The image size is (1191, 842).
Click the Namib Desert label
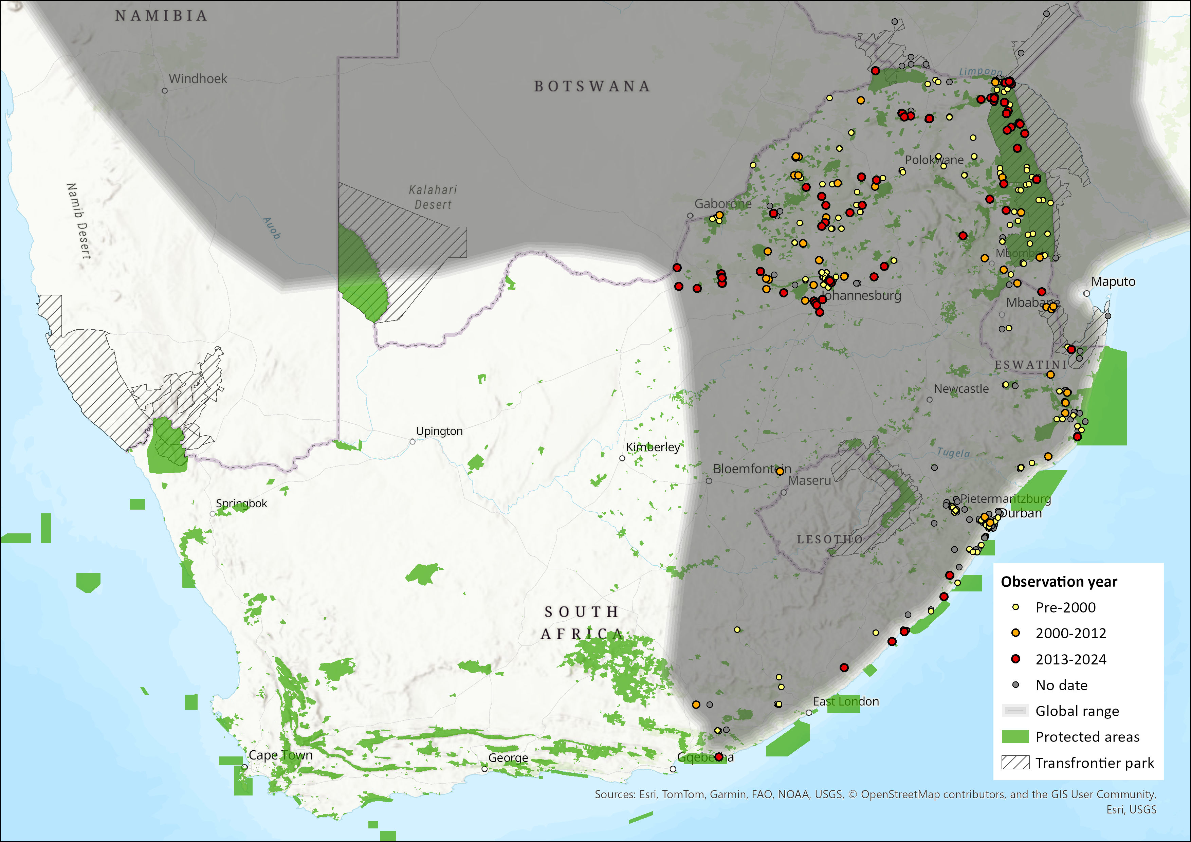[x=79, y=220]
